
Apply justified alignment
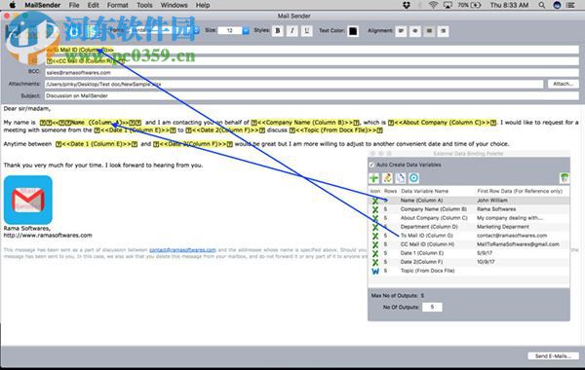[429, 31]
